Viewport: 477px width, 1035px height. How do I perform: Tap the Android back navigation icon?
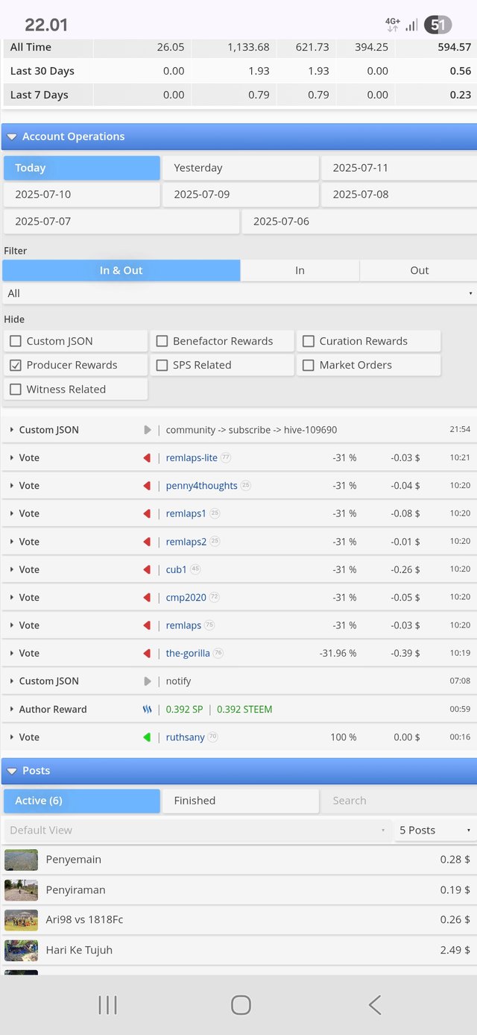(375, 1005)
